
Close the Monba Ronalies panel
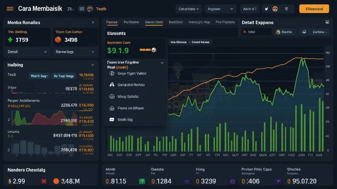coord(93,22)
